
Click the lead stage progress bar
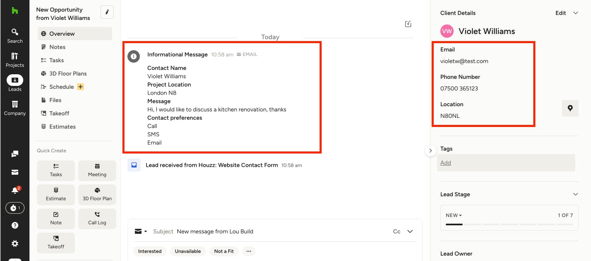pyautogui.click(x=509, y=224)
